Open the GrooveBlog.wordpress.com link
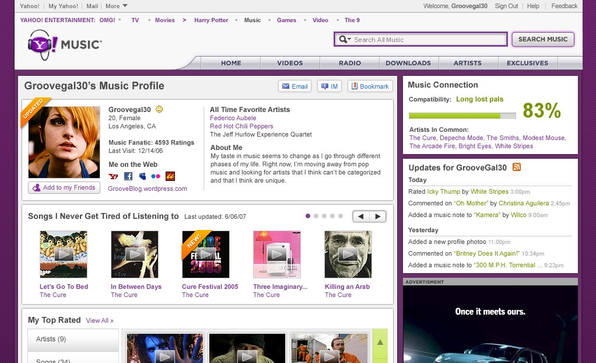This screenshot has width=596, height=363. tap(148, 189)
